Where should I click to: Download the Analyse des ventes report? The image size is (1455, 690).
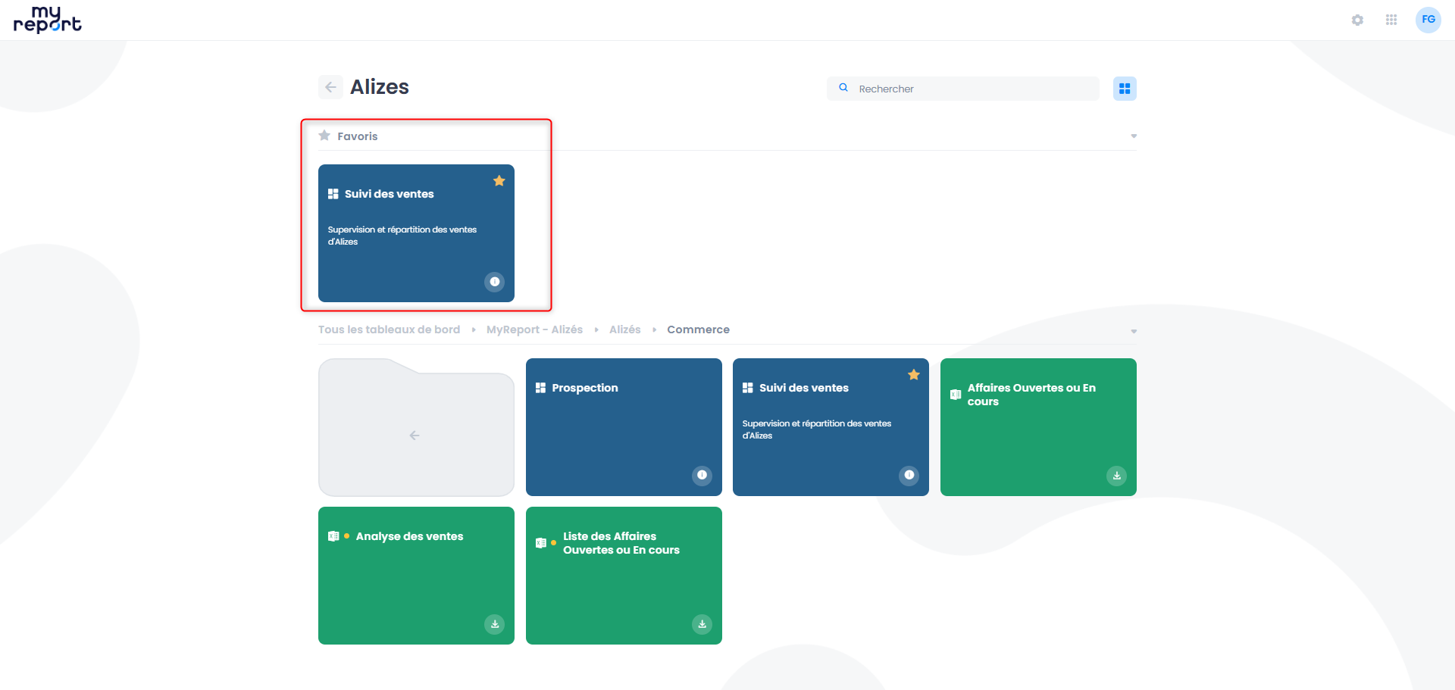[x=494, y=624]
